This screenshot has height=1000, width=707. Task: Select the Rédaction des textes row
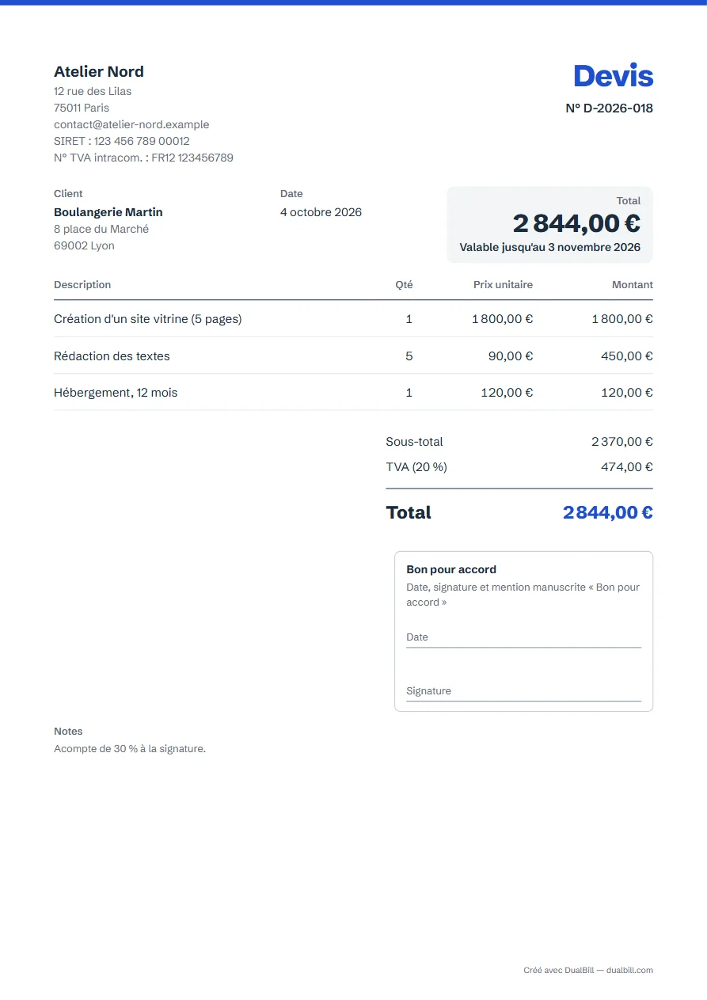[x=353, y=356]
